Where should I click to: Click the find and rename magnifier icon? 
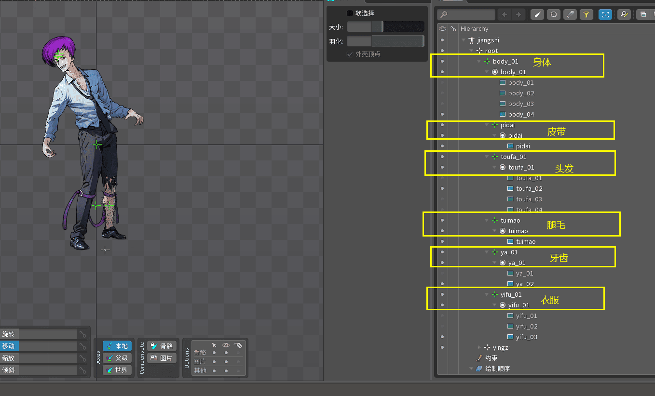pos(624,14)
